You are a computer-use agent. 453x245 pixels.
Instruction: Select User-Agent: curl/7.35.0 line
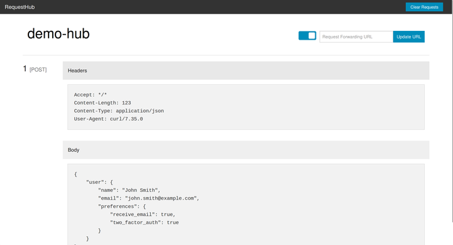point(108,119)
